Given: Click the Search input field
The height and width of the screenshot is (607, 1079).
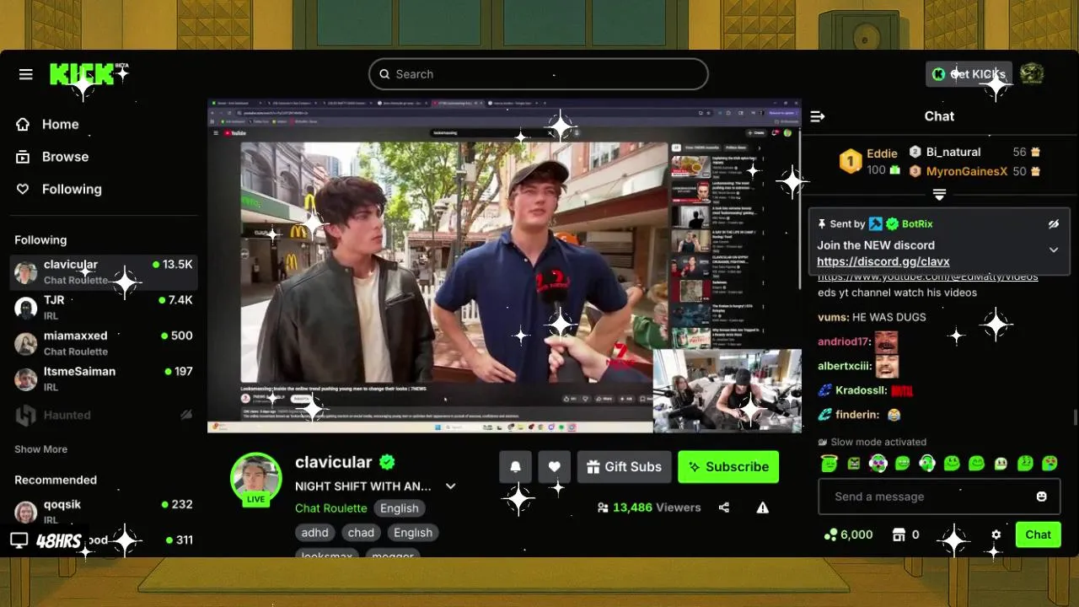Looking at the screenshot, I should coord(538,74).
